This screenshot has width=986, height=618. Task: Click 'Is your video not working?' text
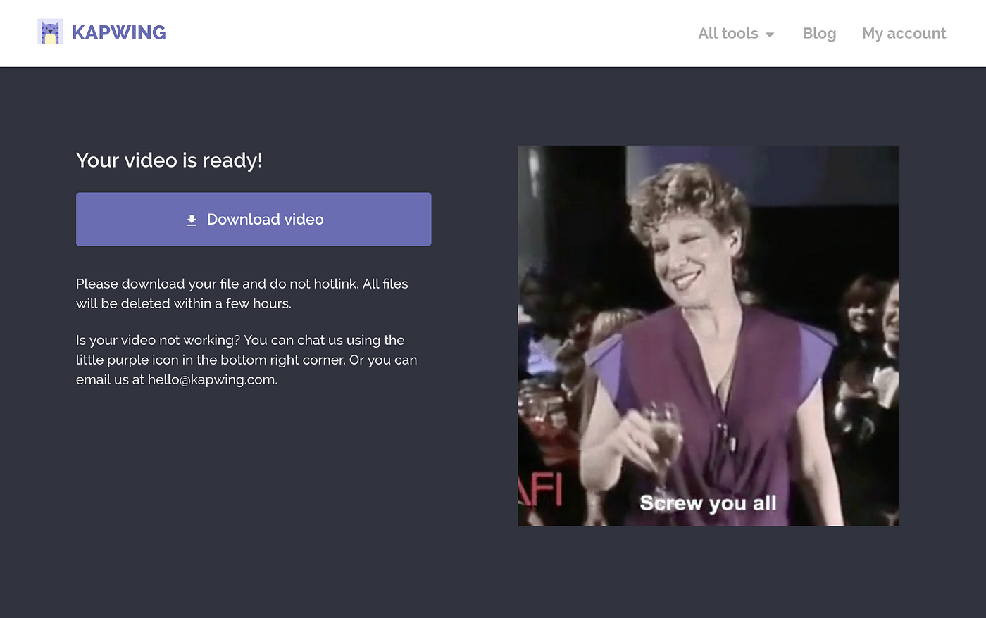pos(158,340)
